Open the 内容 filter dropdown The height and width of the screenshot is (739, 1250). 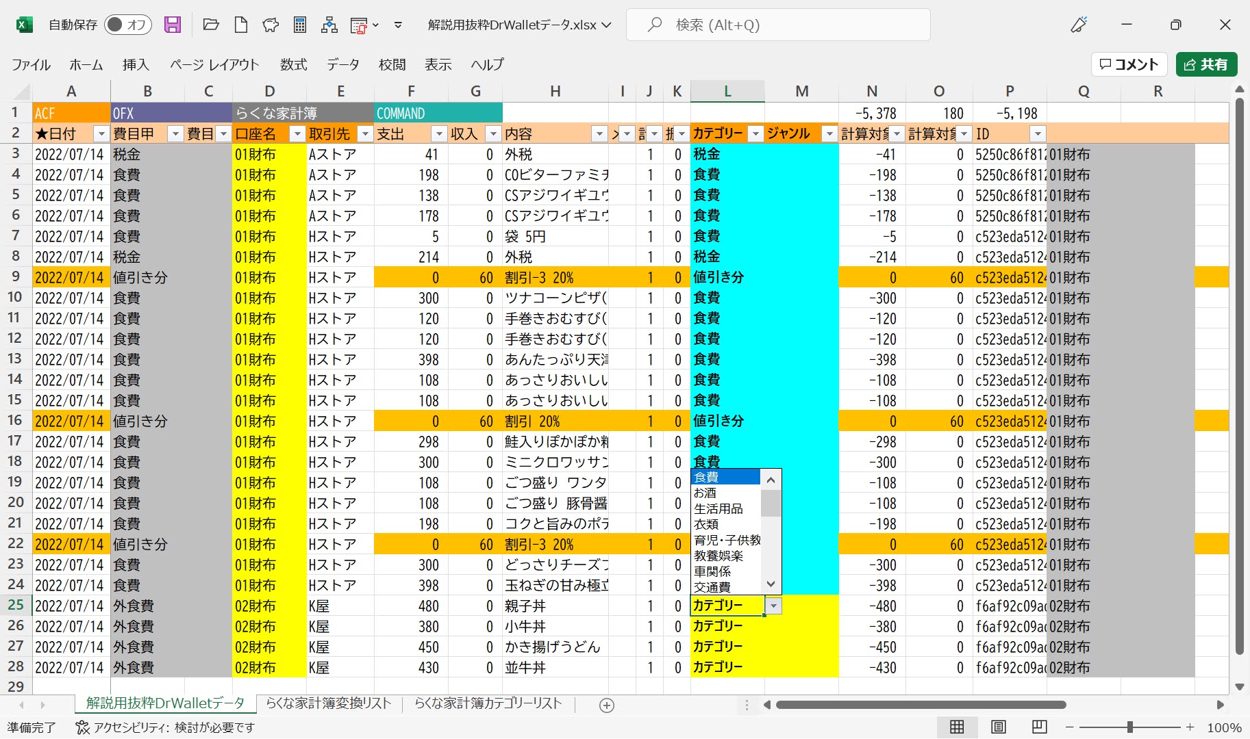(x=599, y=134)
